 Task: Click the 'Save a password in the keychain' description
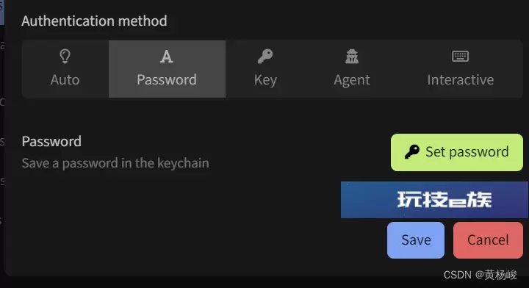[115, 163]
